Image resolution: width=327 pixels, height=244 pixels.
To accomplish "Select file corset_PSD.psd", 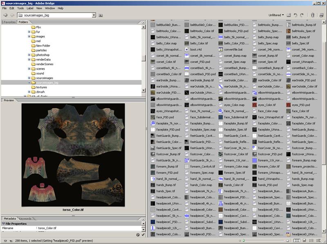I will (x=200, y=62).
